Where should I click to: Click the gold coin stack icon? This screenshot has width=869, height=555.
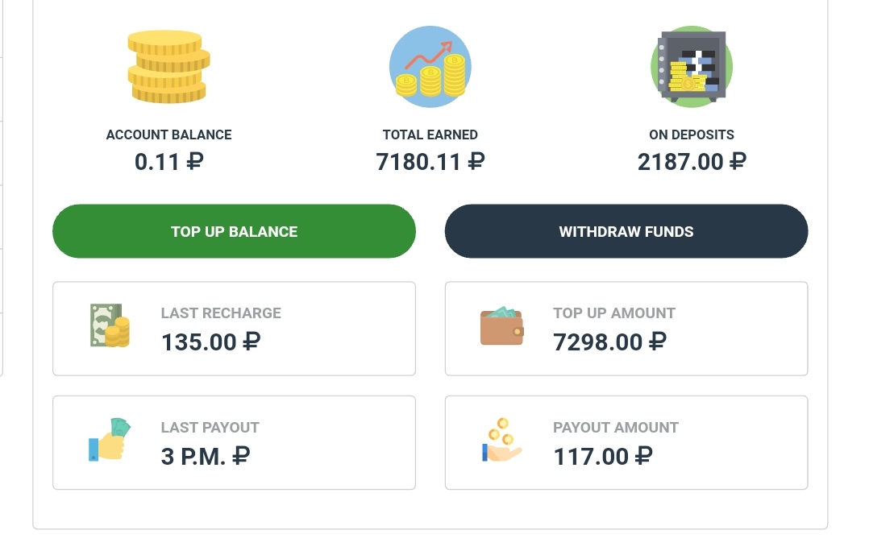click(168, 67)
